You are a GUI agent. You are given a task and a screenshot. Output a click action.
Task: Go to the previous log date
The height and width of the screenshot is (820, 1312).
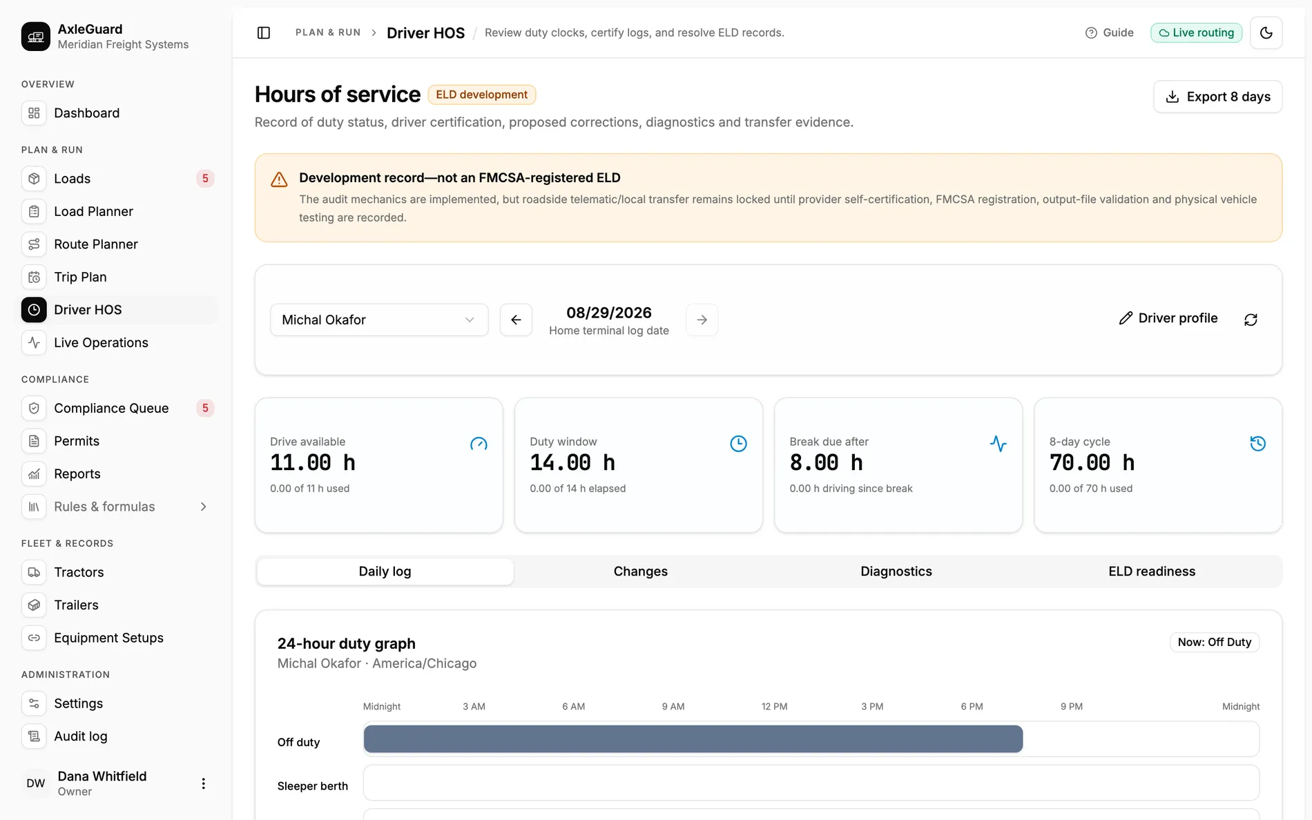pos(516,320)
